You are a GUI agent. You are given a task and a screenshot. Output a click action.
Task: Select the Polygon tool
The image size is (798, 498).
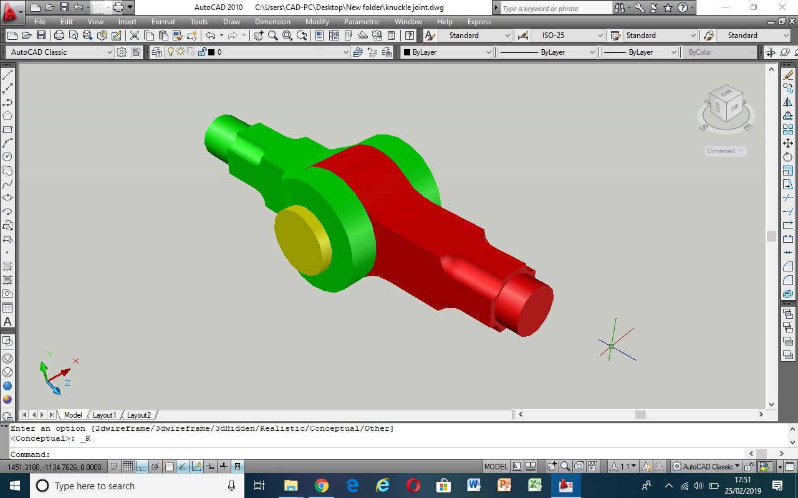(x=8, y=115)
